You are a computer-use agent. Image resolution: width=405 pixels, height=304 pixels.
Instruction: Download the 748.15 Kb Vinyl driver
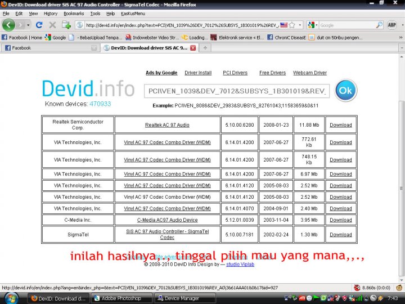[x=341, y=160]
